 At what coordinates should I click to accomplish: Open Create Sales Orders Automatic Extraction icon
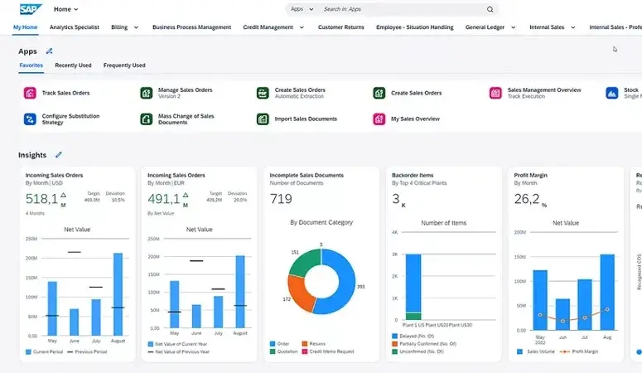click(263, 93)
